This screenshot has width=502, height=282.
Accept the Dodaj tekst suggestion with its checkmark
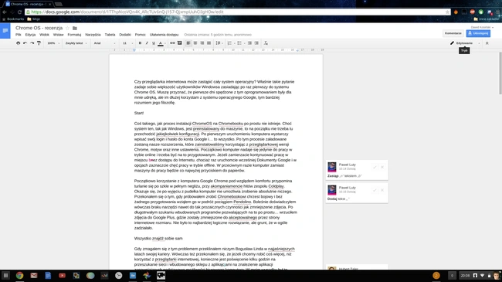point(375,190)
